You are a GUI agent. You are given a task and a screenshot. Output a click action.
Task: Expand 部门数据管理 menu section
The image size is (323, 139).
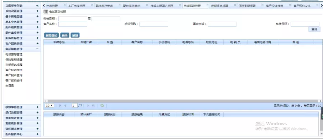pos(37,112)
